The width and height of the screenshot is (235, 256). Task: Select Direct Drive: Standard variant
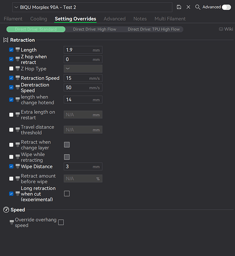36,29
